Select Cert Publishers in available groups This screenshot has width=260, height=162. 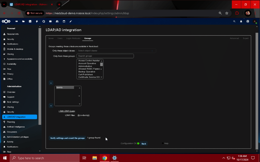click(x=86, y=74)
